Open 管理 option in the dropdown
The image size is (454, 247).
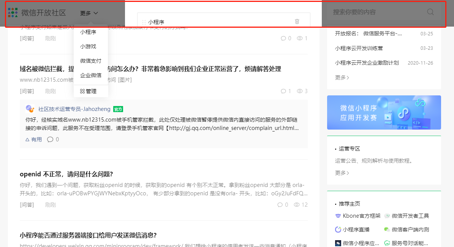click(88, 91)
